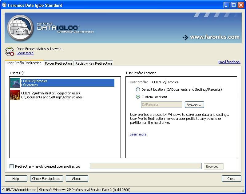Click Browse beside the new profiles redirect field
This screenshot has width=246, height=194.
click(214, 166)
